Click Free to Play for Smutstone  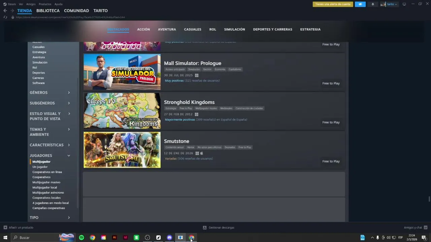(331, 161)
